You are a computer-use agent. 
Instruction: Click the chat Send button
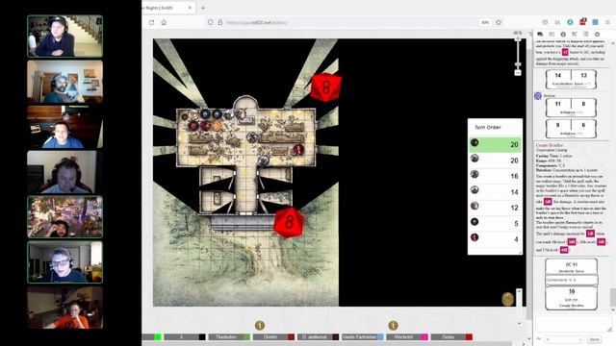(x=595, y=339)
